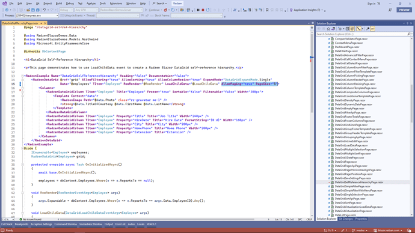
Task: Click the Restart debugging circular arrow icon
Action: coord(207,10)
